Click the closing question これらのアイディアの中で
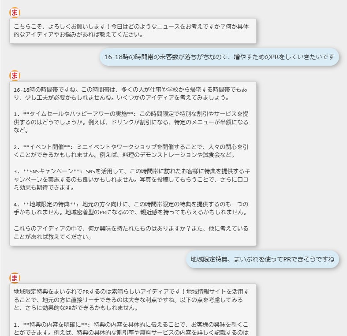This screenshot has height=336, width=347. (x=131, y=233)
